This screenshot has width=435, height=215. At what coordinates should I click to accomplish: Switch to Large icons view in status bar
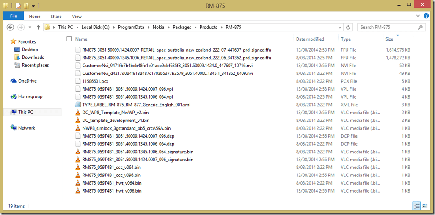coord(424,206)
